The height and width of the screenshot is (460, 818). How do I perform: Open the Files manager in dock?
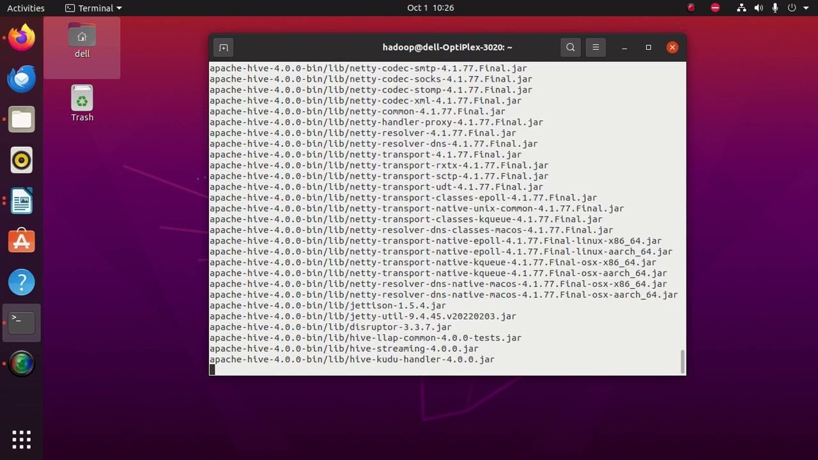(22, 119)
